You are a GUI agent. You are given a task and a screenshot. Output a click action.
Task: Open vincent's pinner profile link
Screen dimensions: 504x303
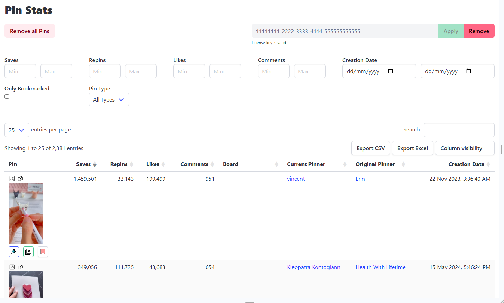296,179
